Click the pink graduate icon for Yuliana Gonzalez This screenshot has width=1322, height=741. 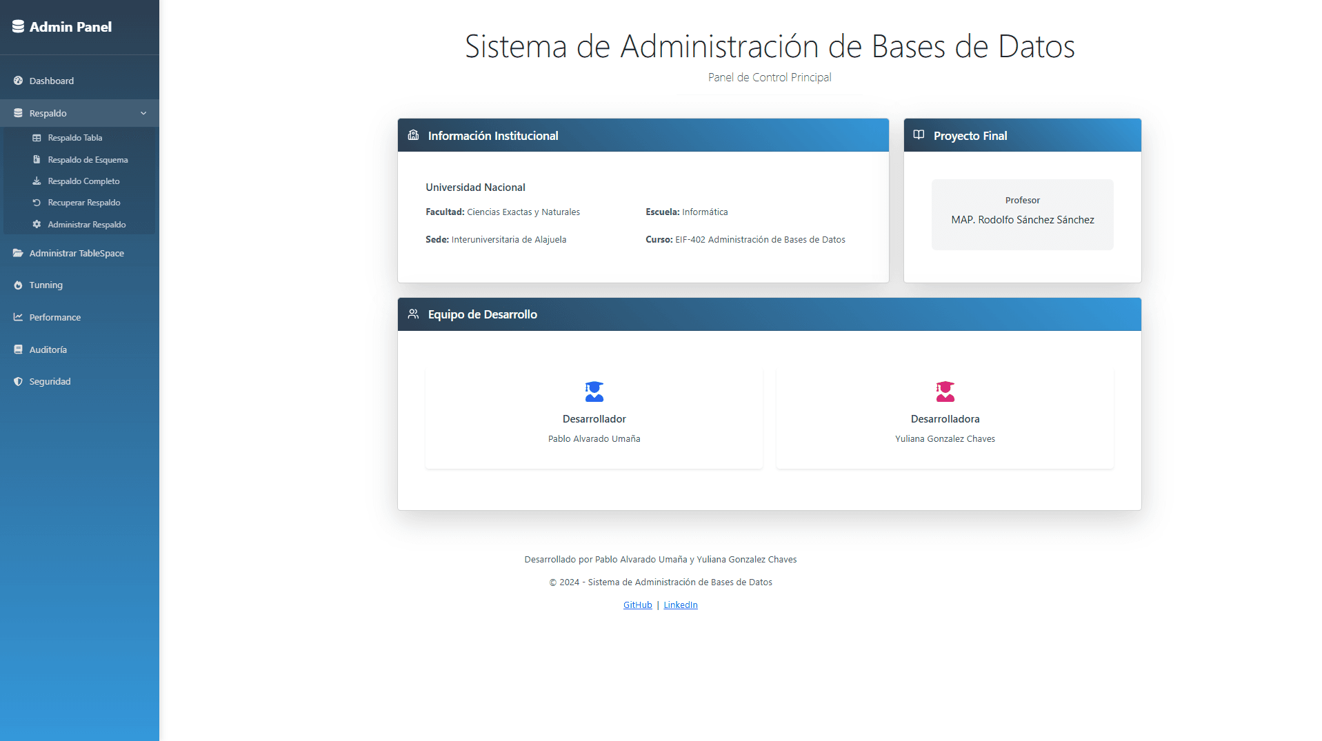pyautogui.click(x=945, y=392)
